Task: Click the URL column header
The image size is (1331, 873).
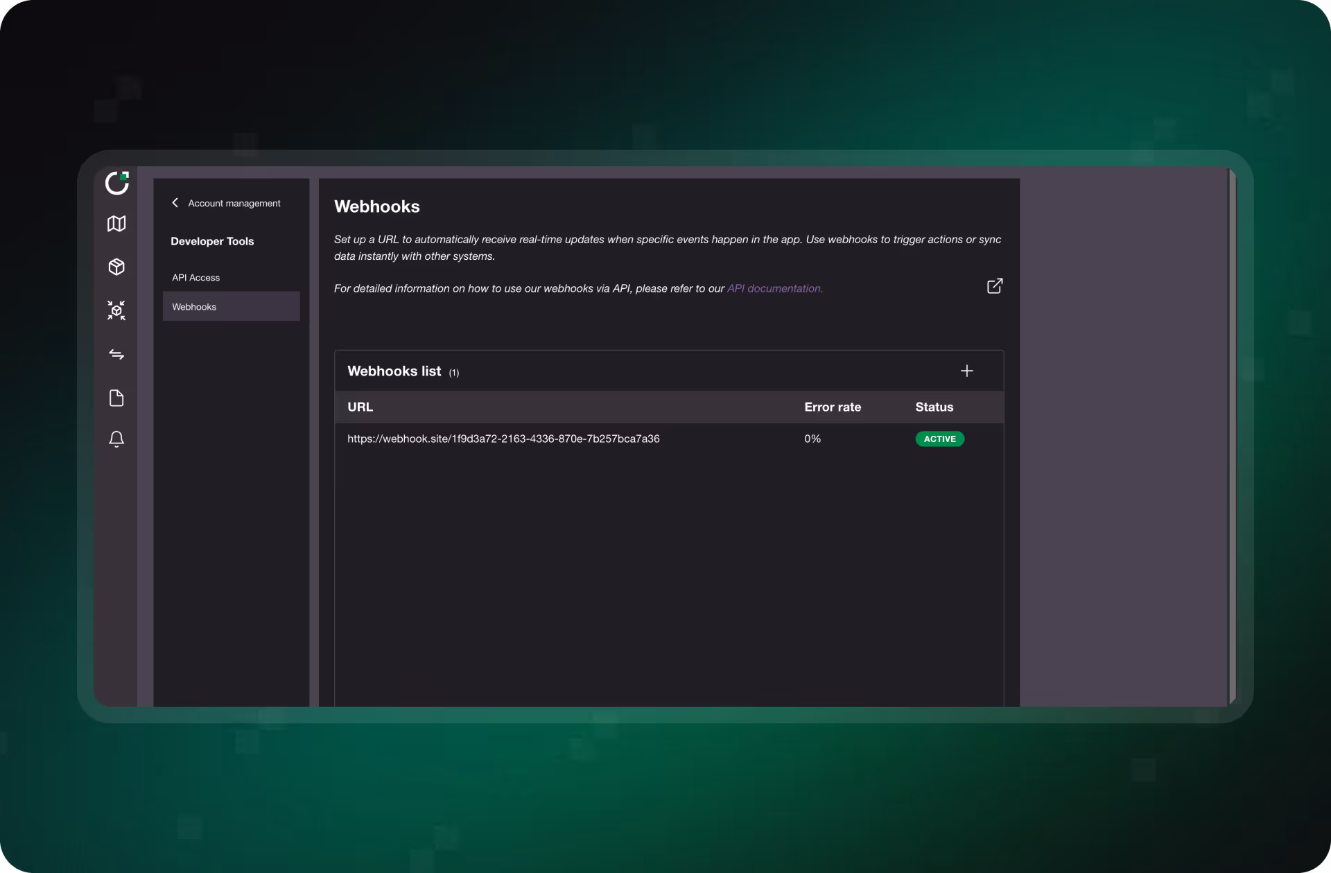Action: [360, 407]
